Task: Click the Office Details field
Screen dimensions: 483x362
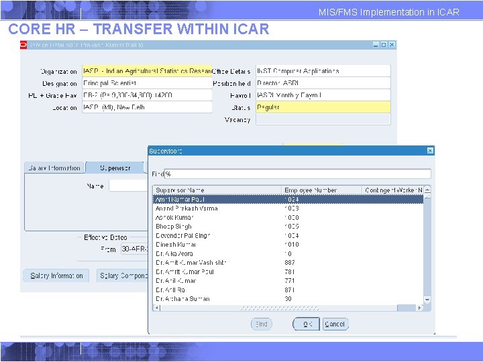Action: 323,71
